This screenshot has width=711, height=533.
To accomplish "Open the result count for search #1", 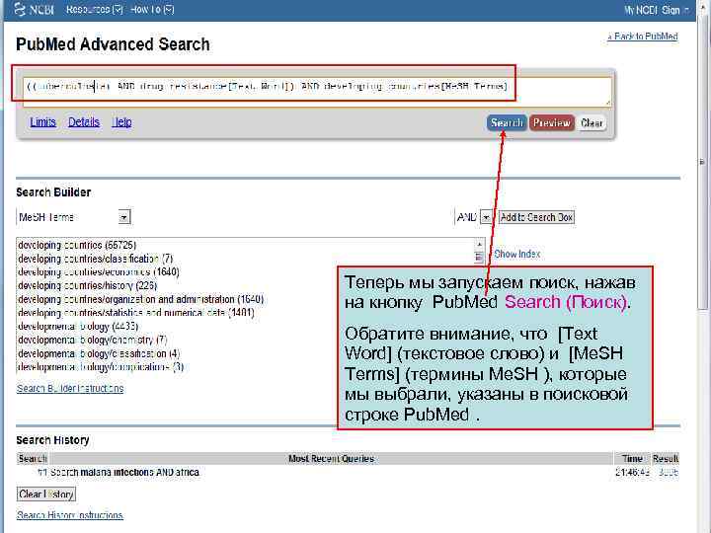I will point(669,472).
